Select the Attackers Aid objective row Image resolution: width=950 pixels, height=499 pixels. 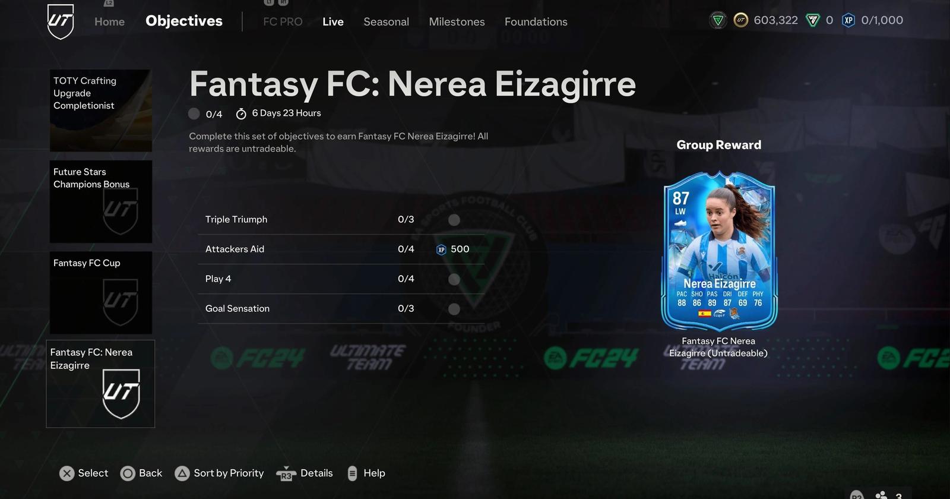pyautogui.click(x=341, y=249)
